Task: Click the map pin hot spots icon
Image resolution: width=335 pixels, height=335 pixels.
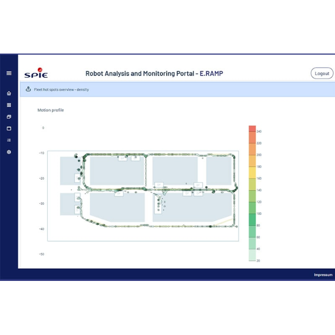Action: [x=28, y=89]
